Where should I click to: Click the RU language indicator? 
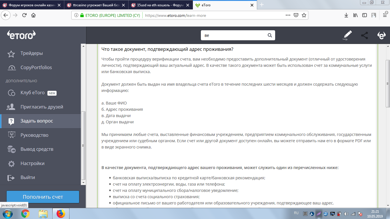tap(296, 213)
